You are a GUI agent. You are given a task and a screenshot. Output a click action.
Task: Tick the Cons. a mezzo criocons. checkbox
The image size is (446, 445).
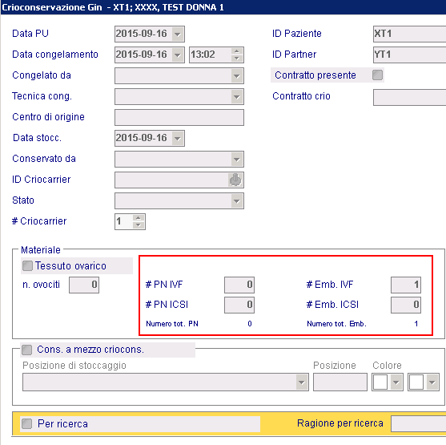tap(27, 350)
